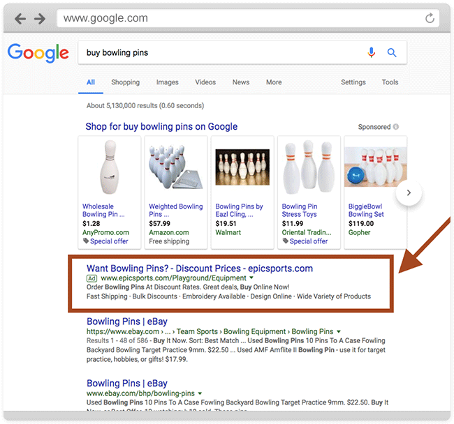Viewport: 454px width, 424px height.
Task: Click the $119.00 price
Action: pyautogui.click(x=361, y=224)
